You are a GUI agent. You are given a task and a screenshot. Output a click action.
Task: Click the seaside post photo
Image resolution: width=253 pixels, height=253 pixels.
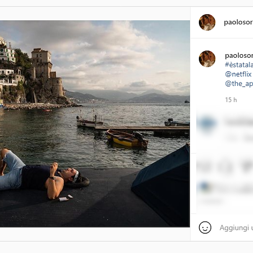[95, 123]
